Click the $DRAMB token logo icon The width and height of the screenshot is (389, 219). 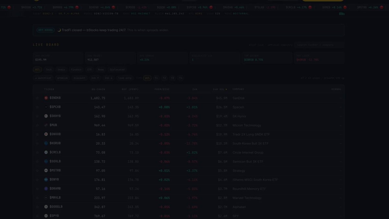46,189
